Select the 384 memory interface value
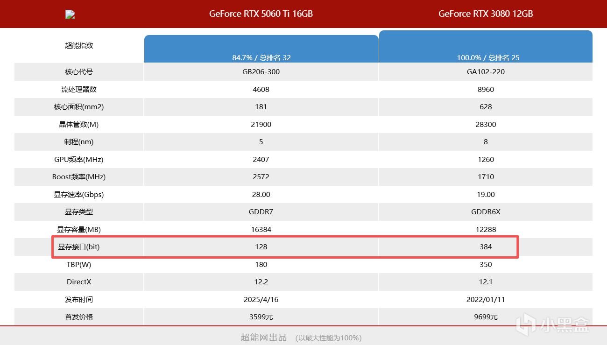This screenshot has height=345, width=607. tap(486, 247)
